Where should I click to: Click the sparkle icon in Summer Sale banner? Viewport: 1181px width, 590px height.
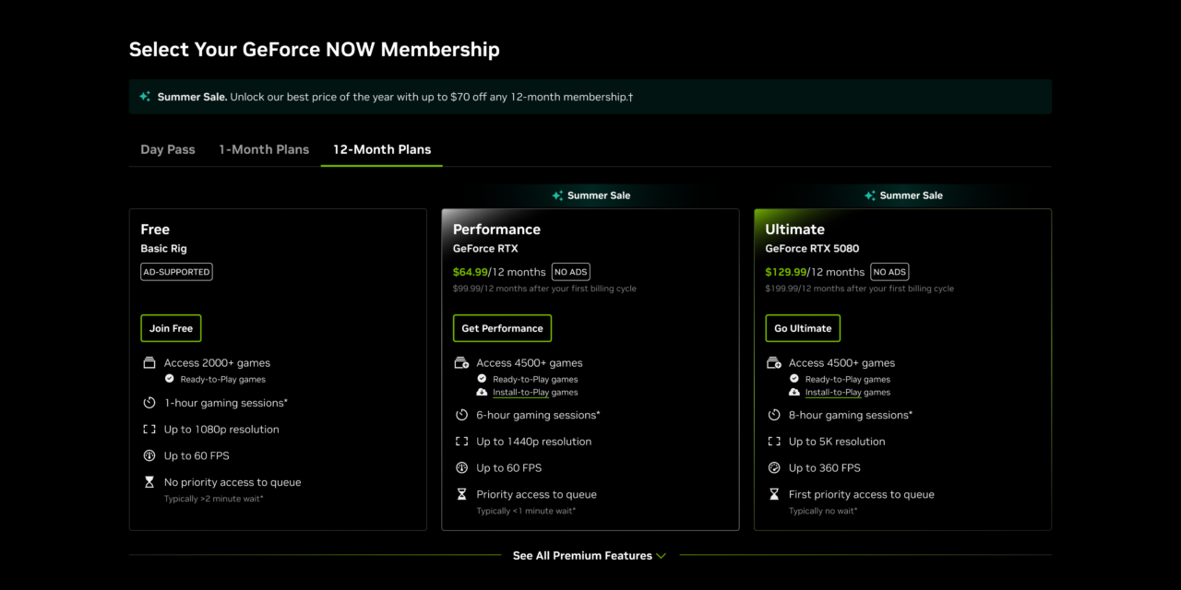coord(145,97)
